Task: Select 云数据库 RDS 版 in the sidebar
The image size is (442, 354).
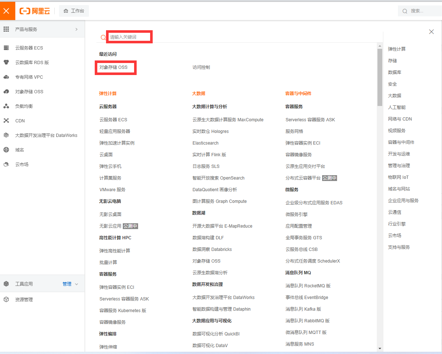Action: (x=32, y=62)
